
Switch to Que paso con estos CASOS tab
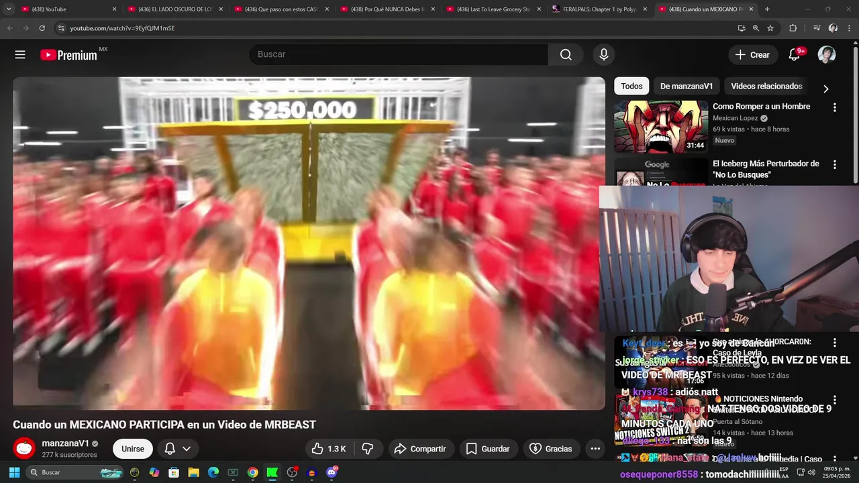281,9
